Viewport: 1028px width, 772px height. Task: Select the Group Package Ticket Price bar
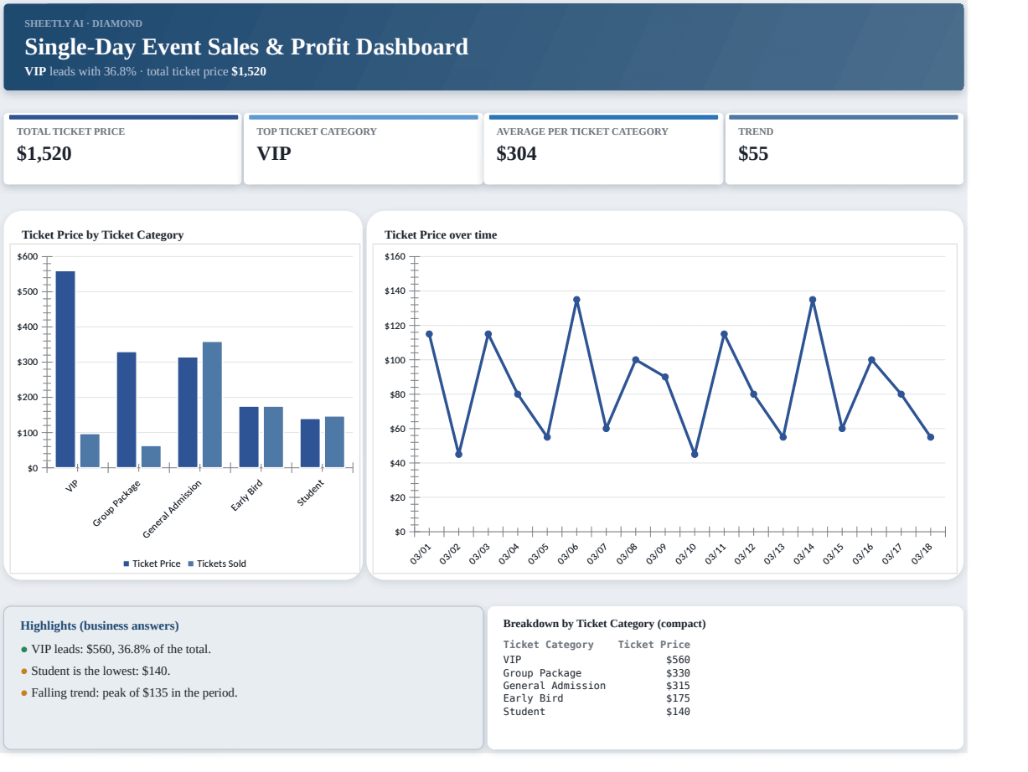[127, 409]
